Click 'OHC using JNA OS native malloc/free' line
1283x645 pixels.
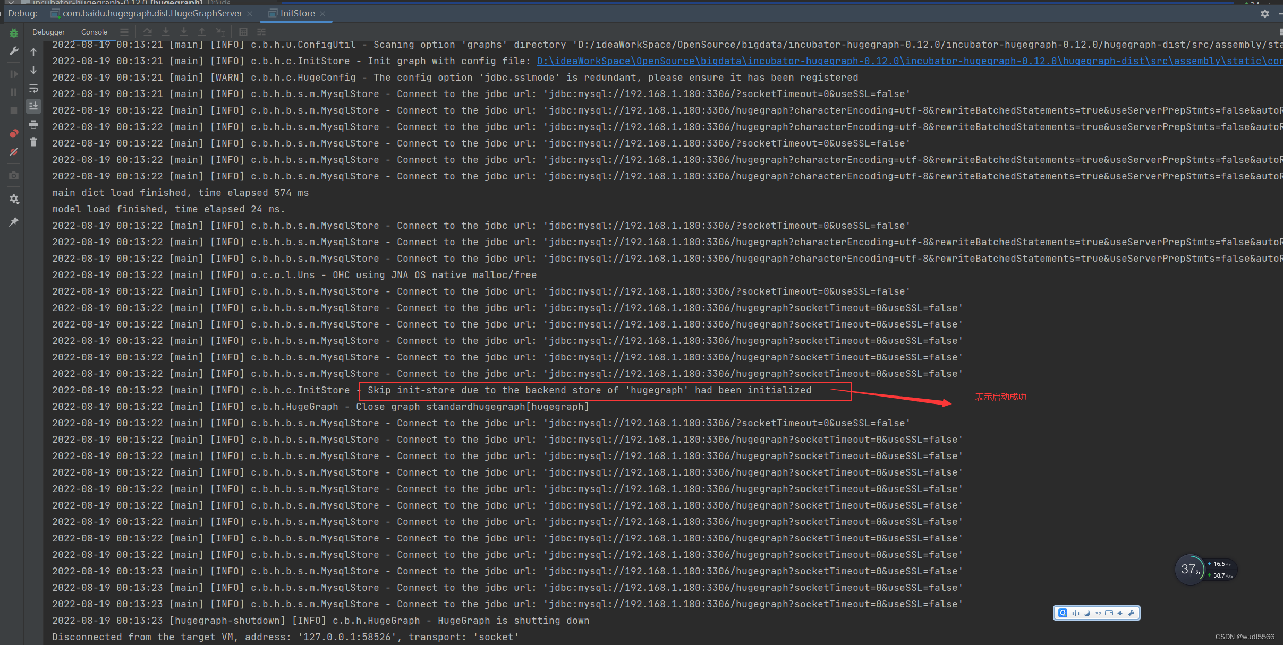(x=294, y=275)
